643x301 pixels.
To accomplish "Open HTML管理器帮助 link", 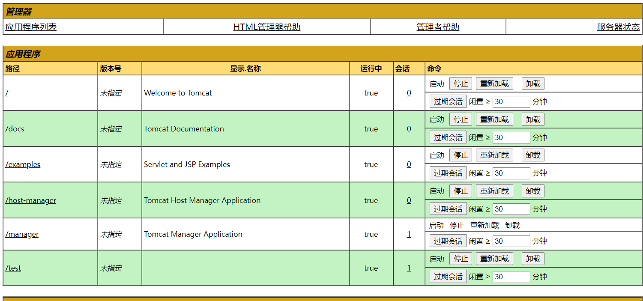I will [x=267, y=27].
